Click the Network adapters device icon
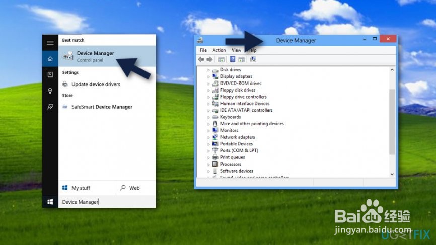Viewport: 436px width, 245px height. 215,137
